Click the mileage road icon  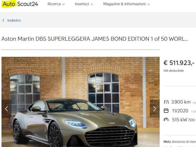tap(166, 102)
